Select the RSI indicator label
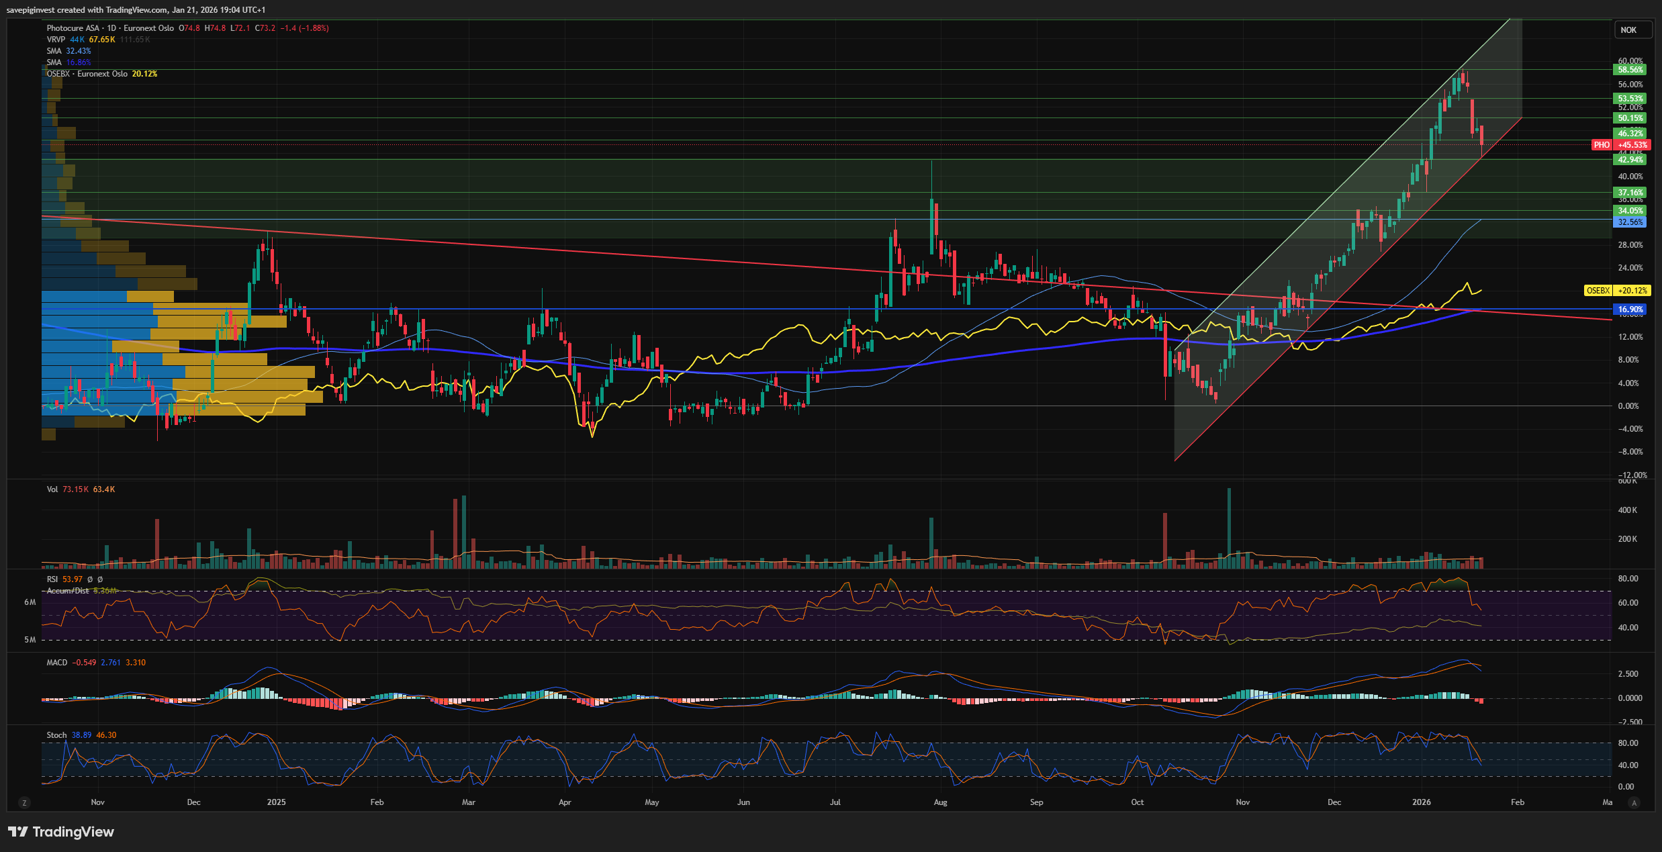1662x852 pixels. 52,579
